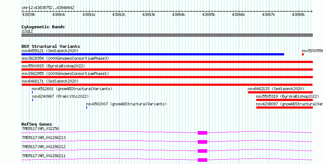Click the 43847k ruler tick label
This screenshot has height=164, width=323.
pyautogui.click(x=269, y=14)
